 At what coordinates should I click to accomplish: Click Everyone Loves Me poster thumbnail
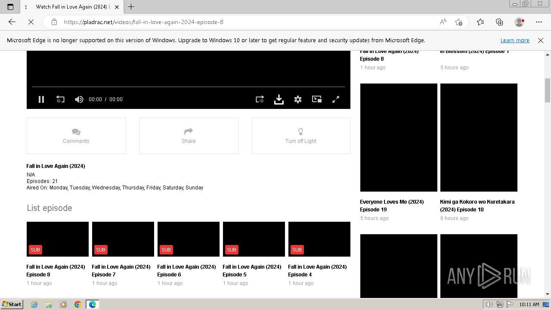click(x=399, y=137)
